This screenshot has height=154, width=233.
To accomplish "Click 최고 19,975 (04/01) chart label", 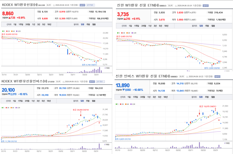I will click(x=208, y=107).
